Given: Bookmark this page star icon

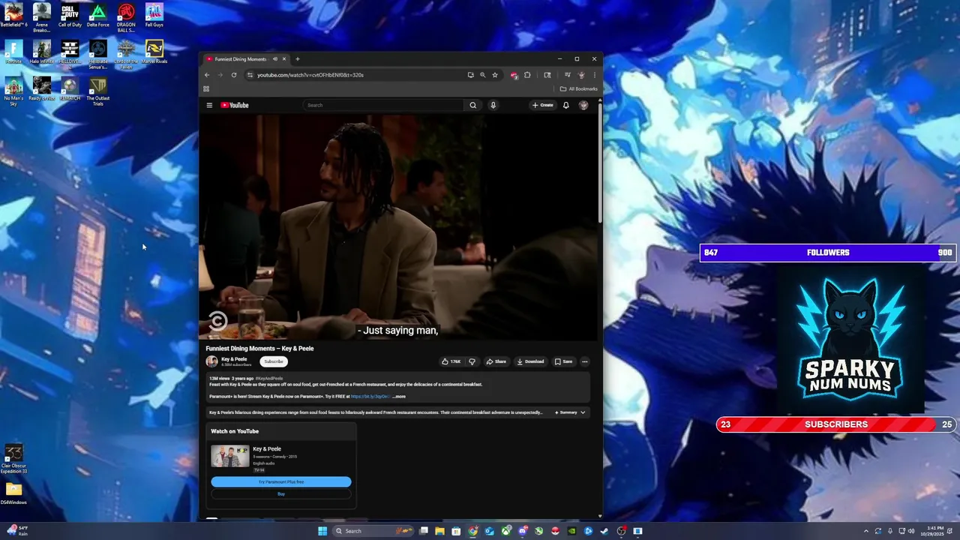Looking at the screenshot, I should point(495,75).
